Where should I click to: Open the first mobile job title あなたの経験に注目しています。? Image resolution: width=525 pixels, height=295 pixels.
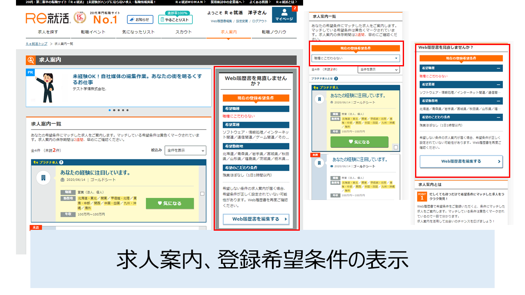(x=358, y=95)
